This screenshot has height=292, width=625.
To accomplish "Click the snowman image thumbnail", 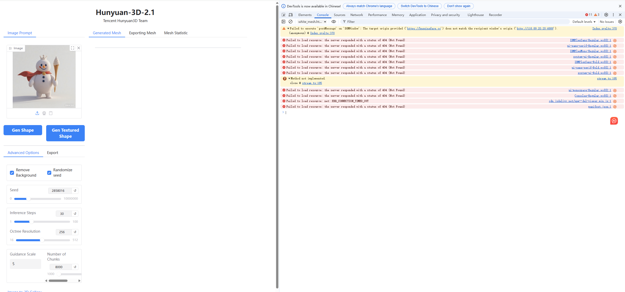I will (44, 77).
